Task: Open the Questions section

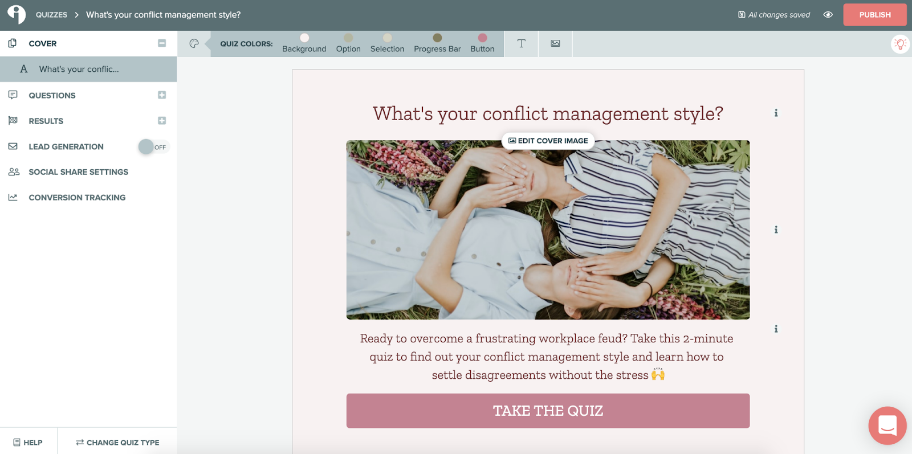Action: click(x=52, y=96)
